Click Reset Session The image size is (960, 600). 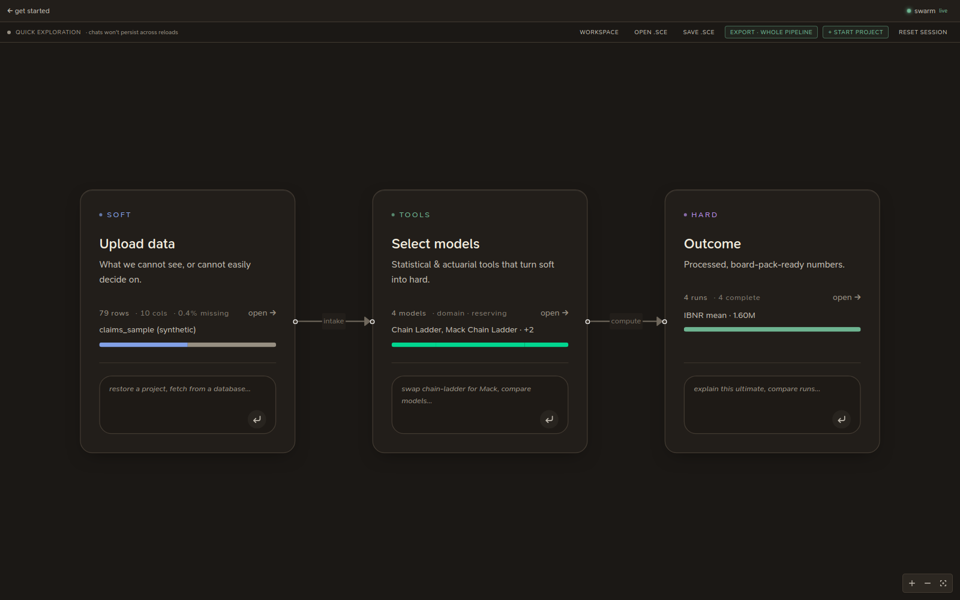[923, 32]
